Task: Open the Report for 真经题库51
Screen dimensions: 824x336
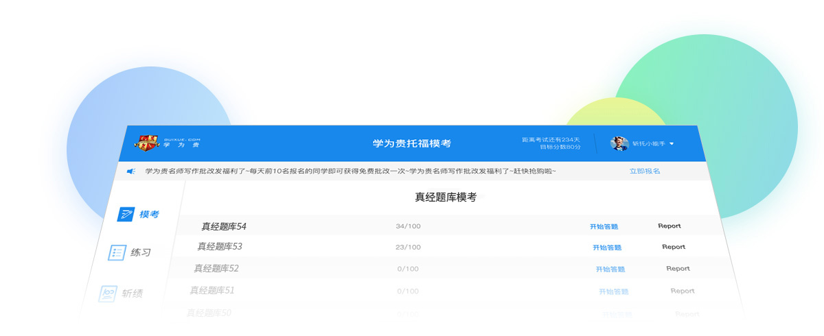Action: 683,291
